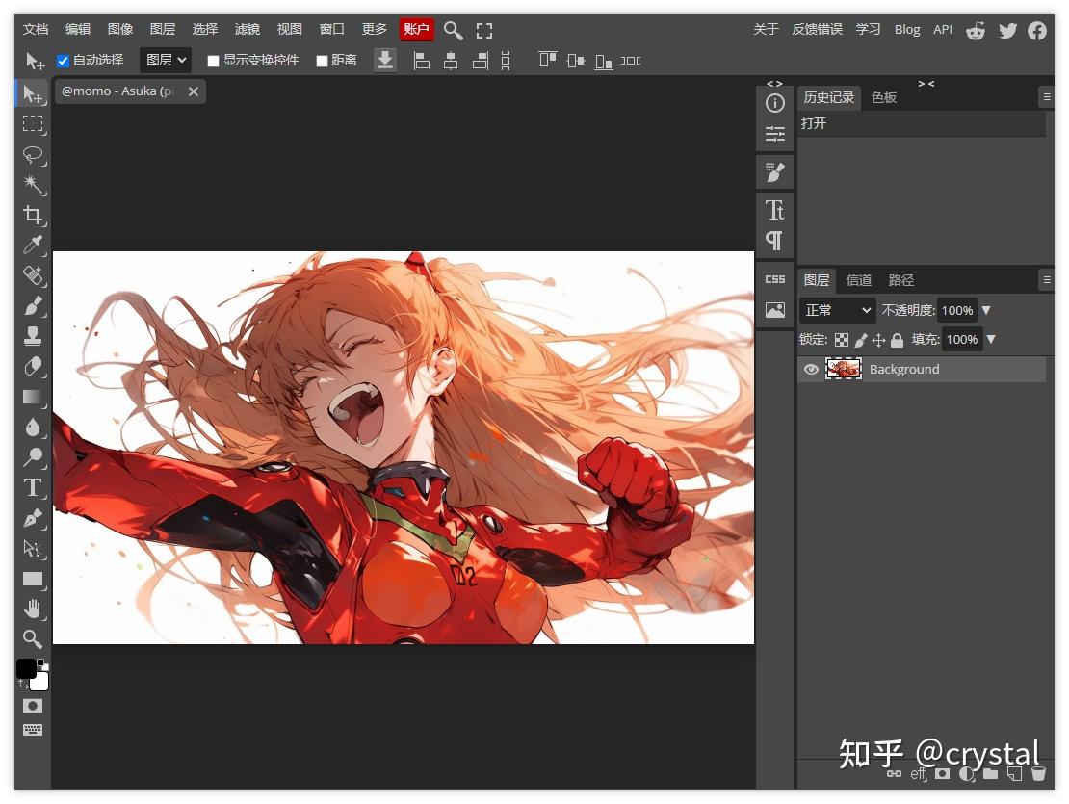Image resolution: width=1069 pixels, height=804 pixels.
Task: Open the 图层 auto-select target dropdown
Action: coord(166,60)
